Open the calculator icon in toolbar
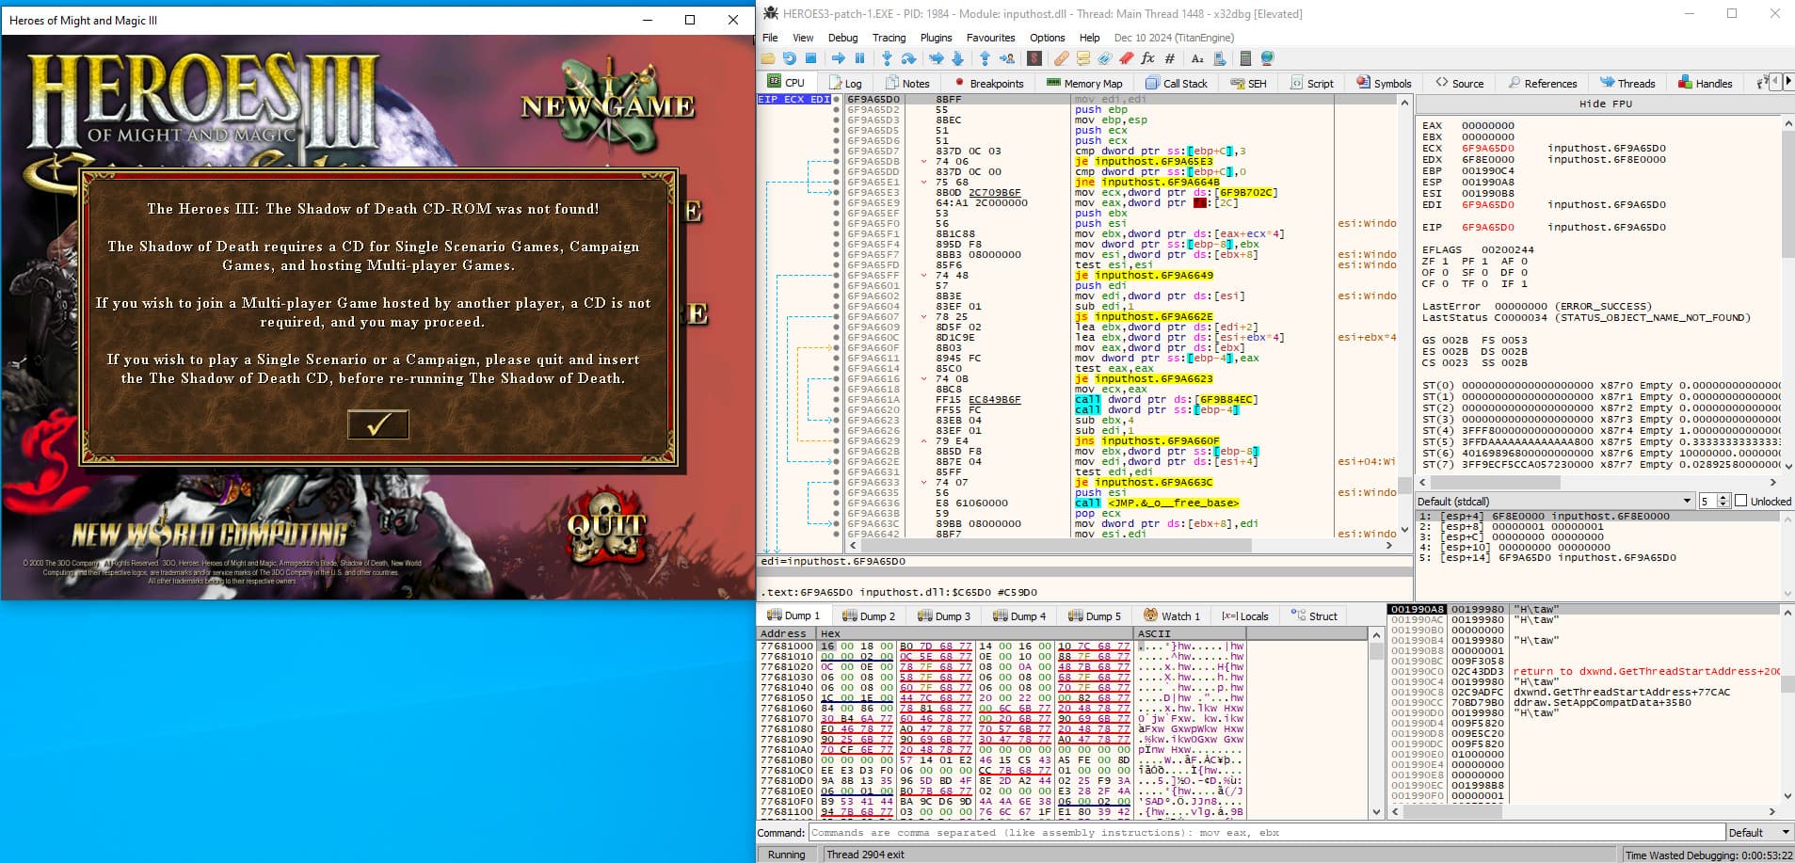The image size is (1795, 863). tap(1245, 58)
